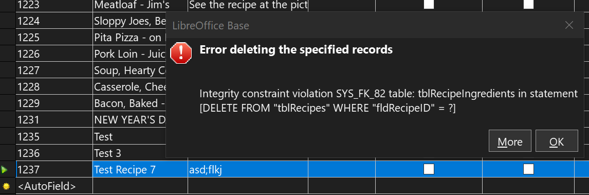589x195 pixels.
Task: Click the See the recipe description cell
Action: [x=248, y=5]
